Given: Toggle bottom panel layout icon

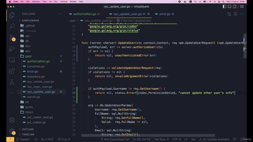Looking at the screenshot, I should pyautogui.click(x=229, y=7).
